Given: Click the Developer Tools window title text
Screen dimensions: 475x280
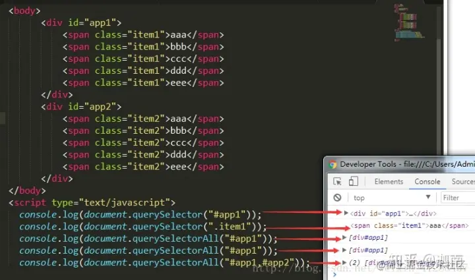Looking at the screenshot, I should tap(408, 164).
